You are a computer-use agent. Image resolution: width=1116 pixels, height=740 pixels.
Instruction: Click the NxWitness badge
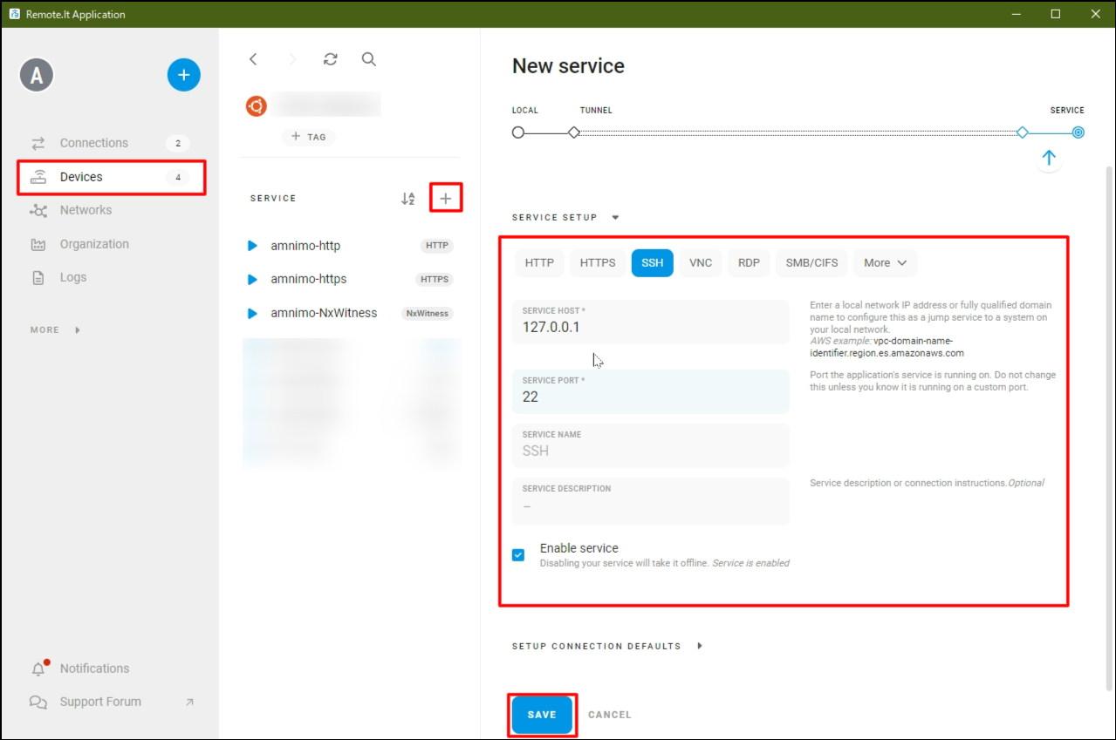pyautogui.click(x=428, y=313)
